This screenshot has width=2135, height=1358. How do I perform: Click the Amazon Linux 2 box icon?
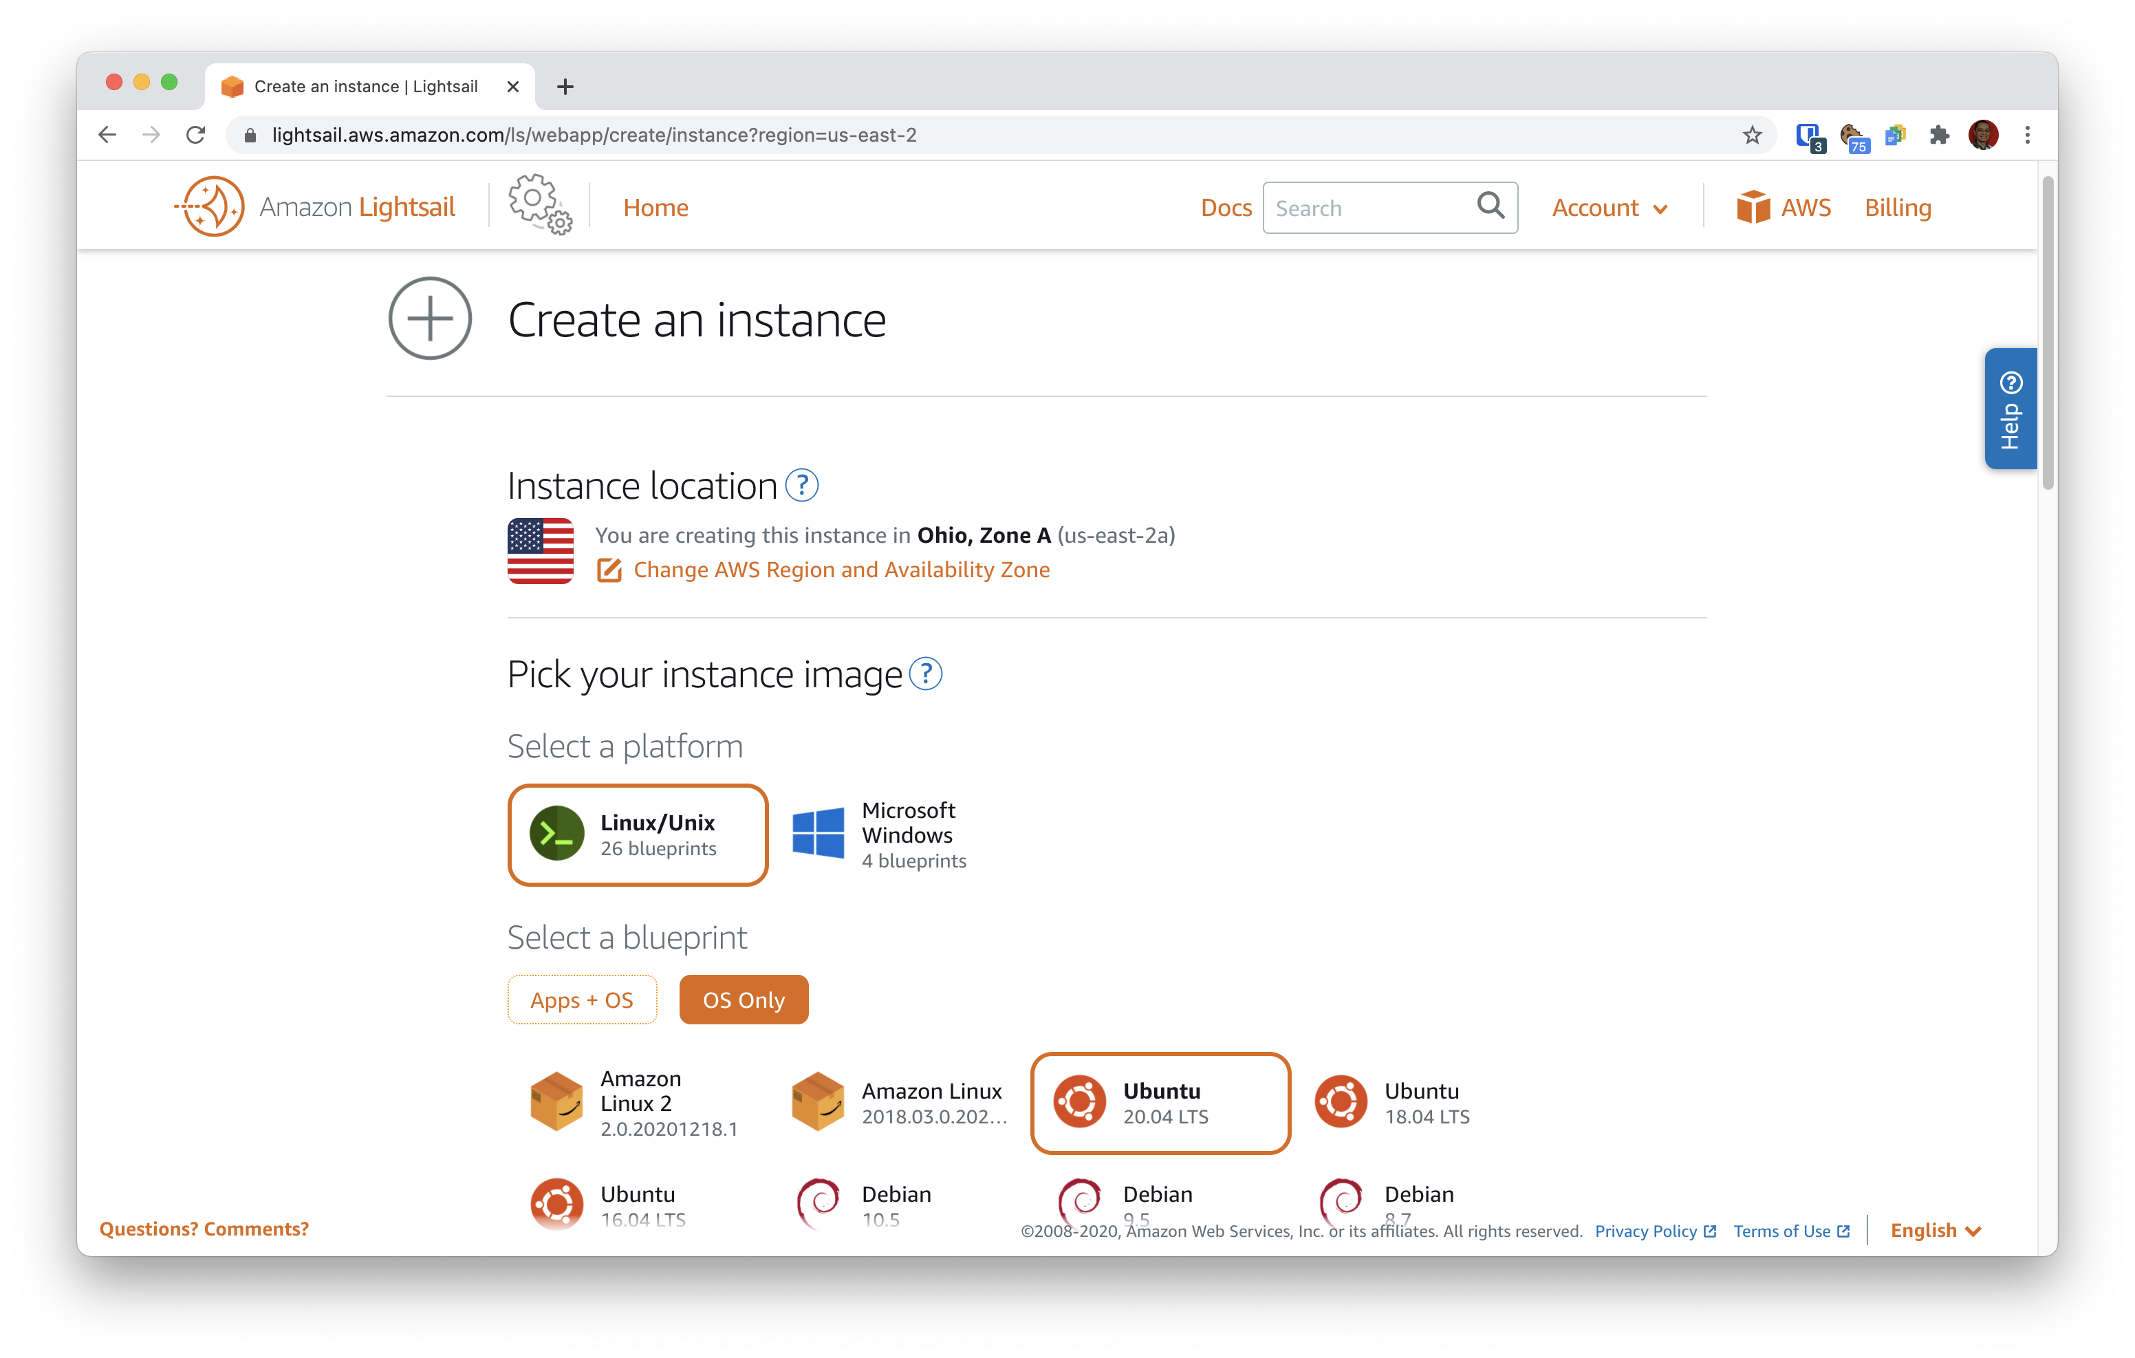pyautogui.click(x=556, y=1103)
